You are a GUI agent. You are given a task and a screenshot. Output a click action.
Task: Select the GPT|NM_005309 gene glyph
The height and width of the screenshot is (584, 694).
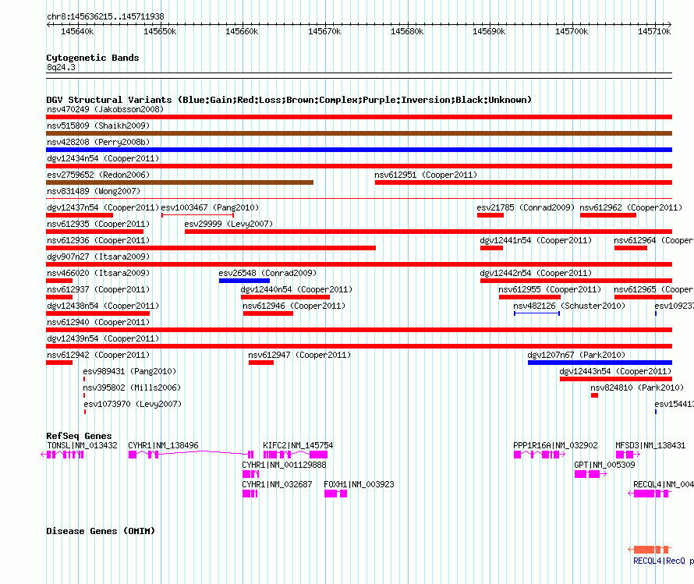coord(590,474)
